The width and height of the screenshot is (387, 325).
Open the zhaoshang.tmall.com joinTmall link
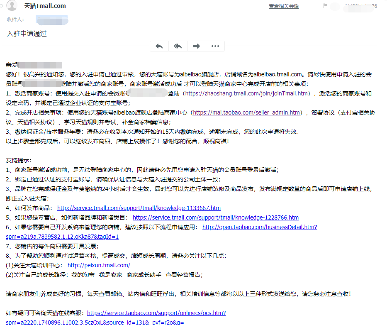[246, 93]
